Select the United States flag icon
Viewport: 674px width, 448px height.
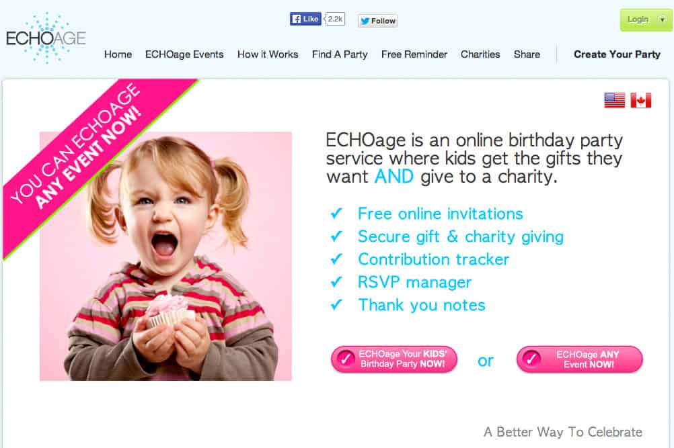615,101
